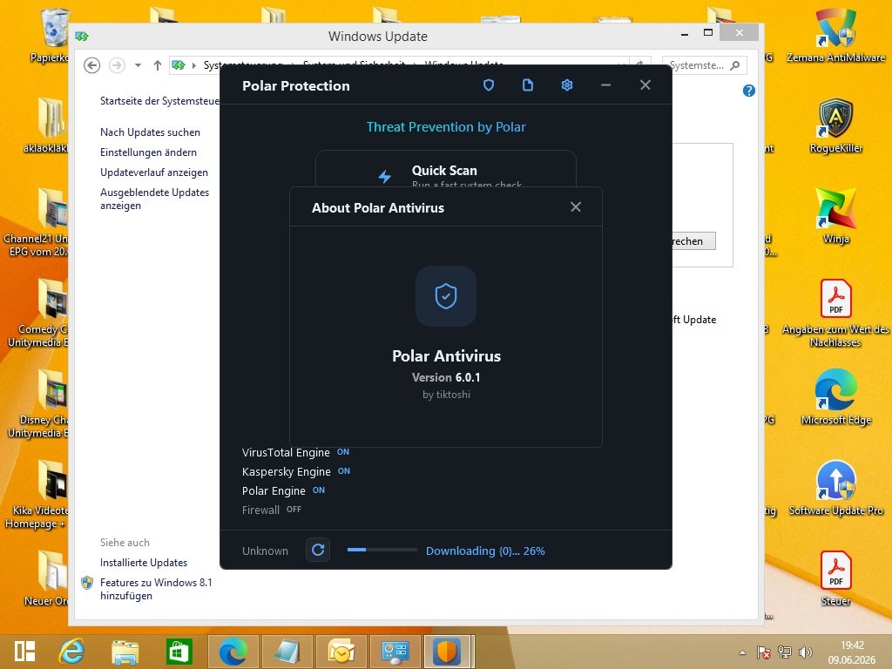Image resolution: width=892 pixels, height=669 pixels.
Task: Close the About Polar Antivirus dialog
Action: [x=576, y=207]
